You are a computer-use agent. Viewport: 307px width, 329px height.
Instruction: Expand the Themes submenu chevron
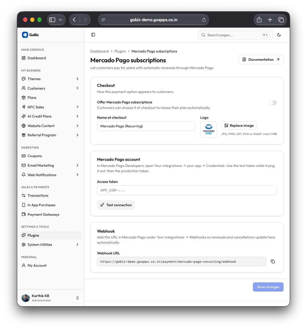coord(78,79)
